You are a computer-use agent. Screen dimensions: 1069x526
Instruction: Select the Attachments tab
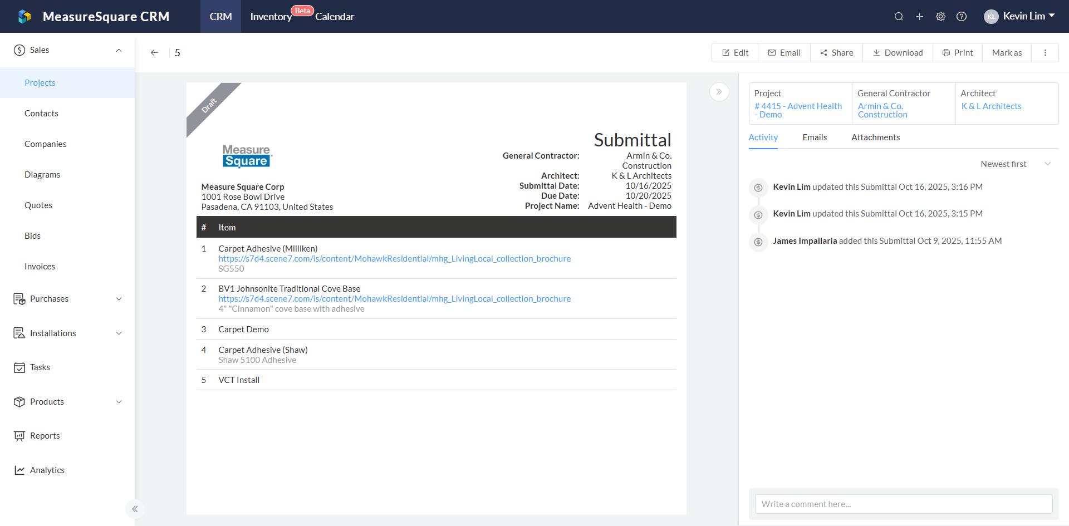[x=875, y=137]
